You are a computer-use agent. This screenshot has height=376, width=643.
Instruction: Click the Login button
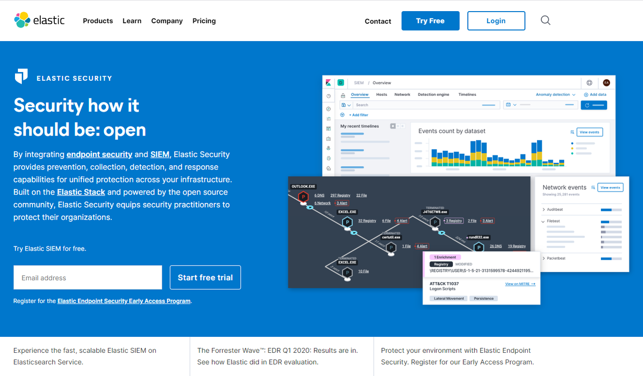pos(496,21)
